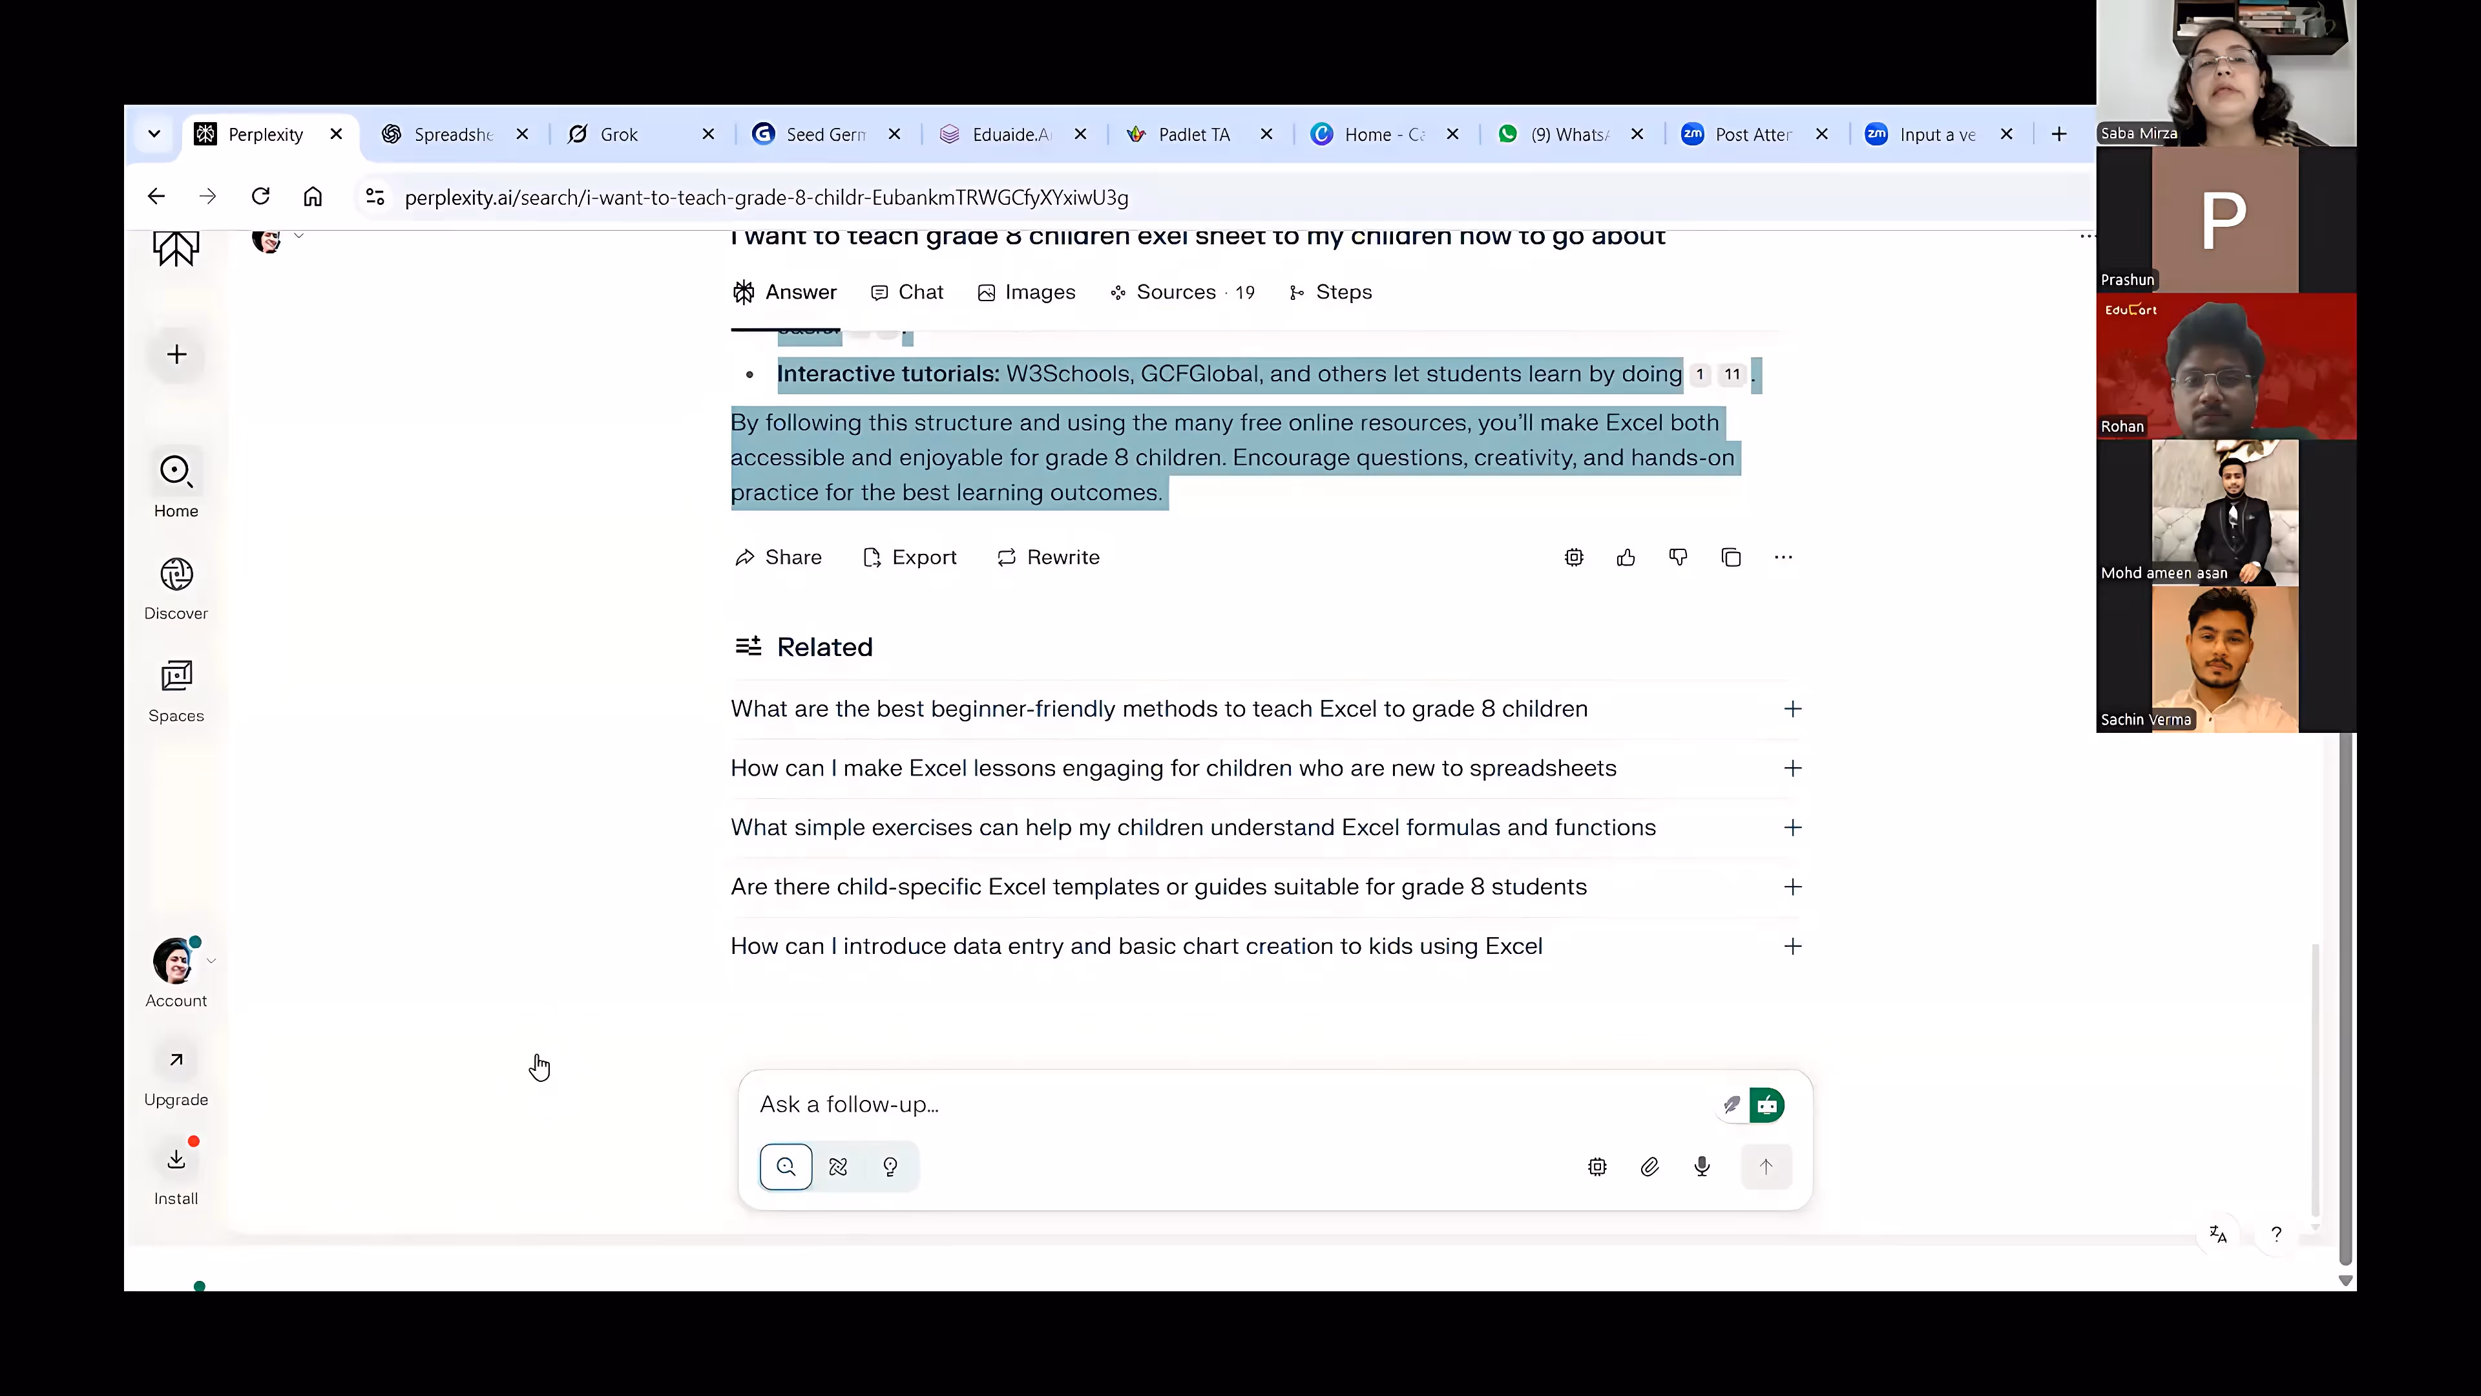Expand the Excel formulas exercises question
The image size is (2481, 1396).
click(x=1792, y=827)
